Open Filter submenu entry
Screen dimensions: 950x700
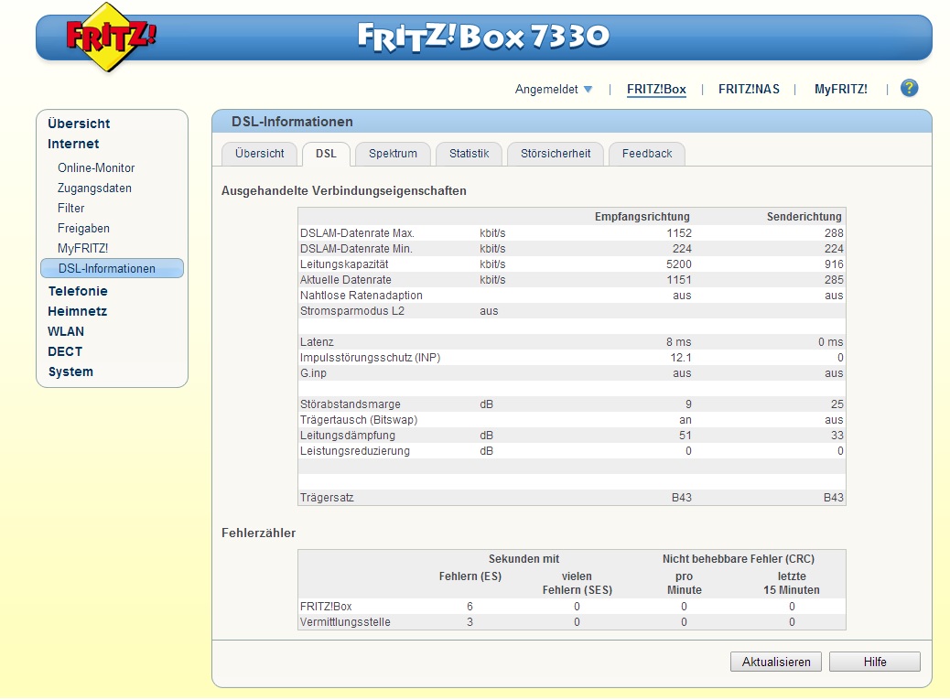pos(70,208)
